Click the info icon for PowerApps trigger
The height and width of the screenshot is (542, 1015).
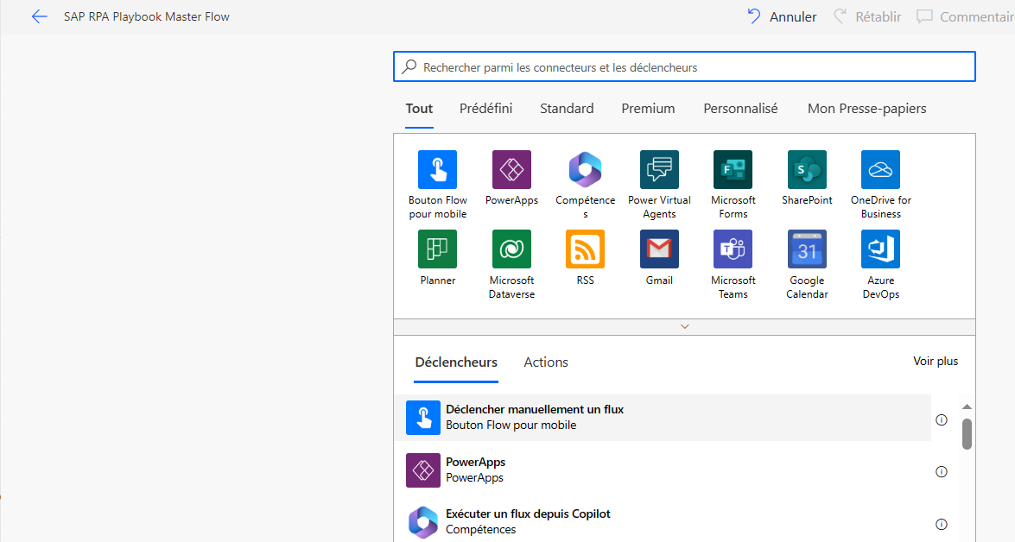point(942,471)
